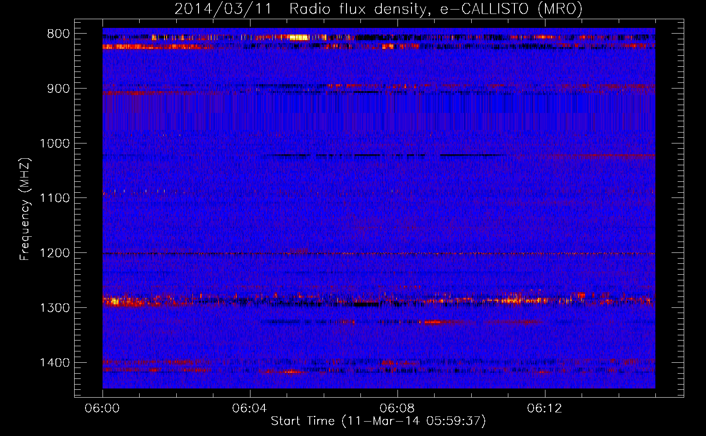
Task: Click the 06:08 time tick label
Action: pyautogui.click(x=397, y=409)
